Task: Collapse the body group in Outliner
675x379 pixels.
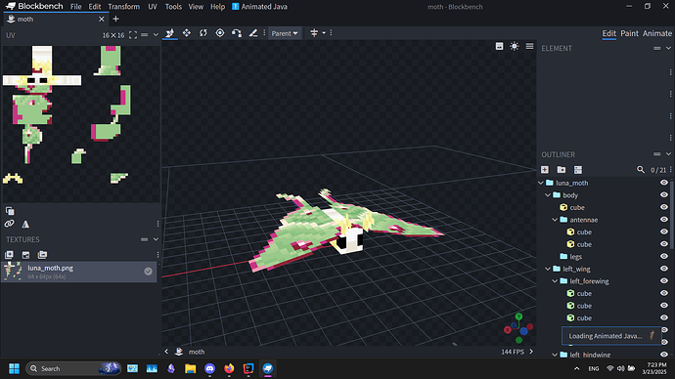Action: pyautogui.click(x=548, y=195)
